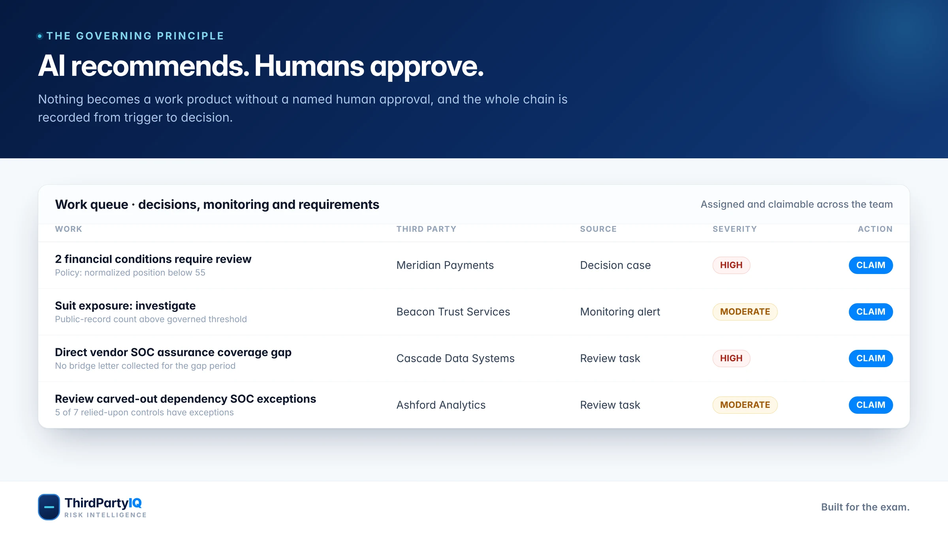Viewport: 948px width, 533px height.
Task: Click the SEVERITY column header
Action: point(735,229)
